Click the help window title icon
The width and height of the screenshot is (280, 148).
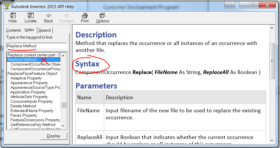tap(5, 6)
